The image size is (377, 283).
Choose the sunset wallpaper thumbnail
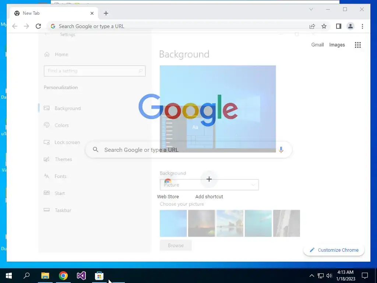(x=201, y=223)
